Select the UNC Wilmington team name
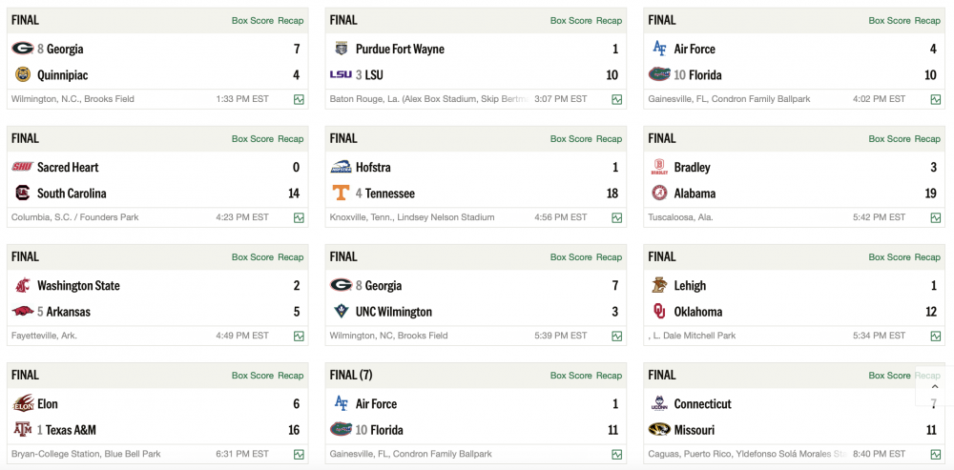 (393, 311)
